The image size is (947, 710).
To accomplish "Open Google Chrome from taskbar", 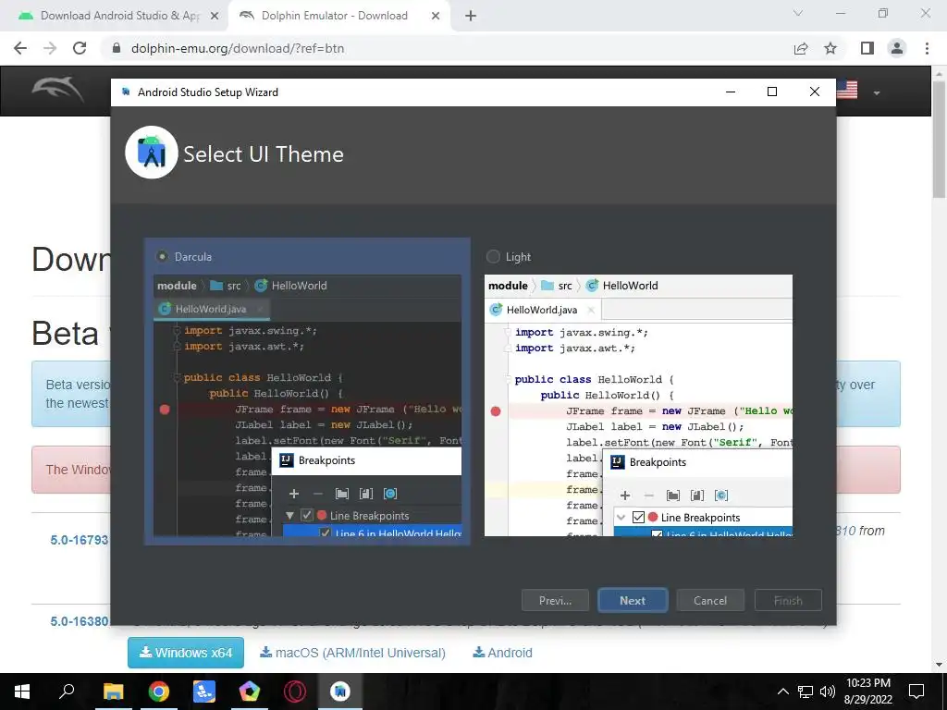I will coord(159,692).
